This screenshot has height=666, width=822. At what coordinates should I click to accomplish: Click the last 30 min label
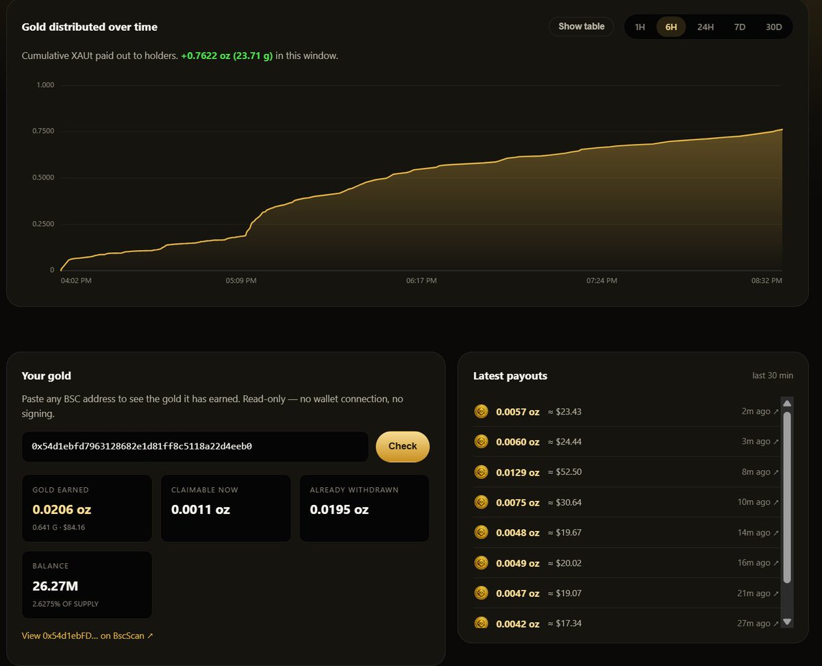pyautogui.click(x=773, y=375)
